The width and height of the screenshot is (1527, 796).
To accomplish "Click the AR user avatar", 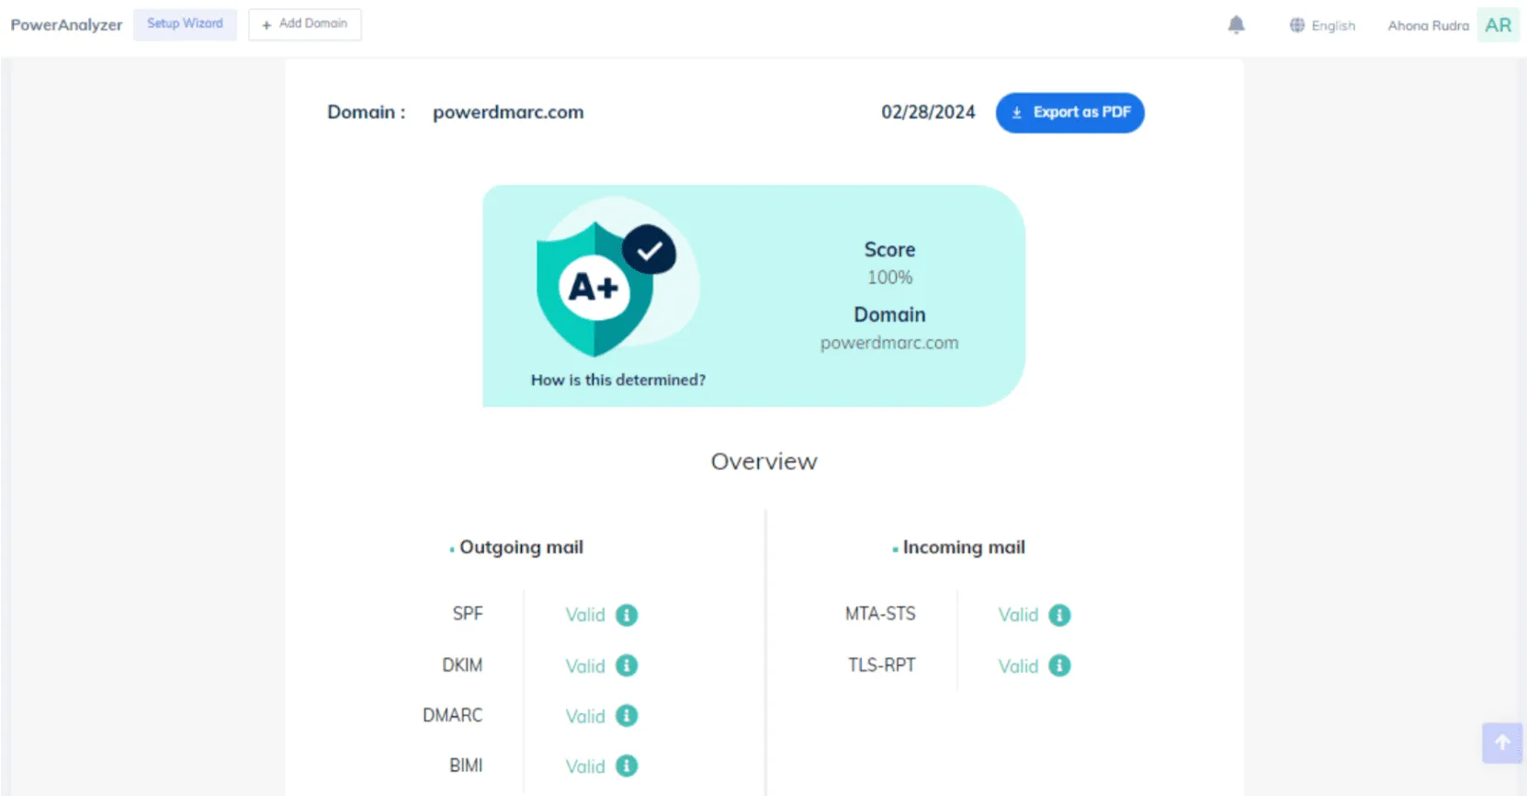I will tap(1498, 25).
